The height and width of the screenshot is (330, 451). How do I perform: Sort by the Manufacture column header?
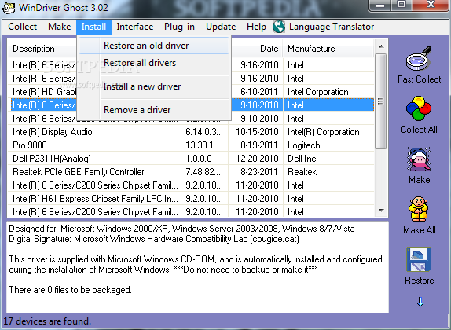coord(328,49)
